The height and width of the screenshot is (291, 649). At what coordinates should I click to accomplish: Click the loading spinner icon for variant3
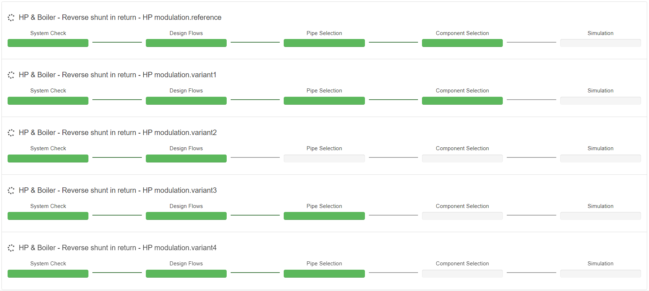click(11, 191)
